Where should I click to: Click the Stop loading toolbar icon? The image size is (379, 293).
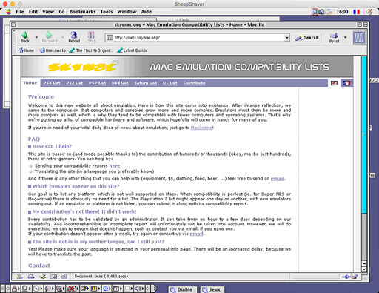(91, 37)
